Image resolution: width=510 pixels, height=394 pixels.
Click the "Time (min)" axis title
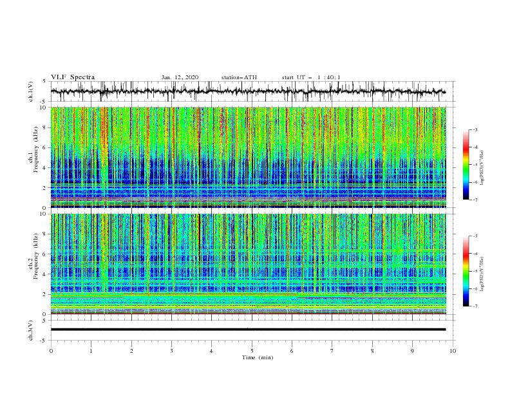click(x=258, y=357)
